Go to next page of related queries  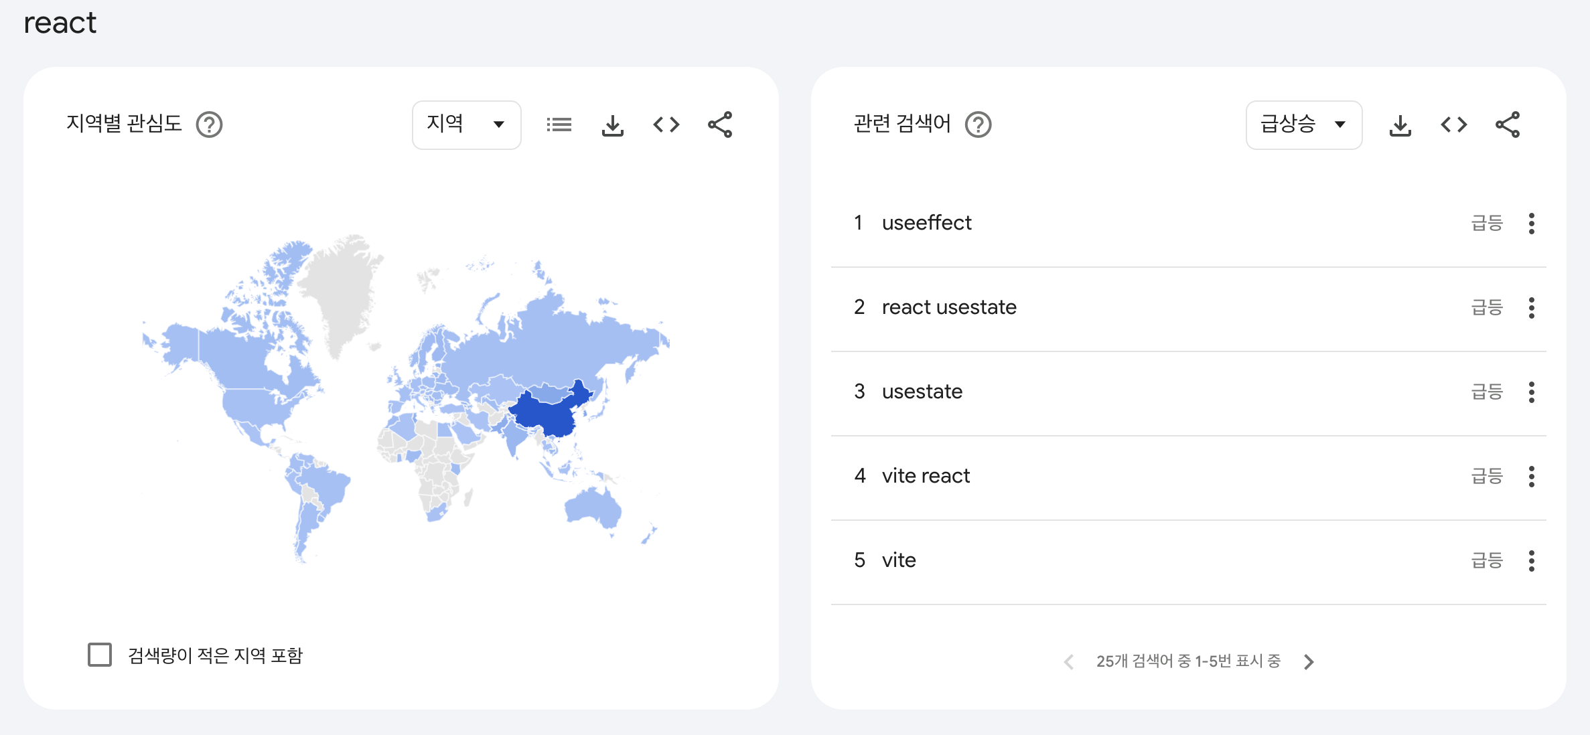1309,662
